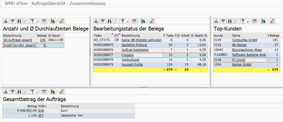This screenshot has width=283, height=122.
Task: Open export/views icon in Bearbeitungsstatus toolbar
Action: point(152,21)
